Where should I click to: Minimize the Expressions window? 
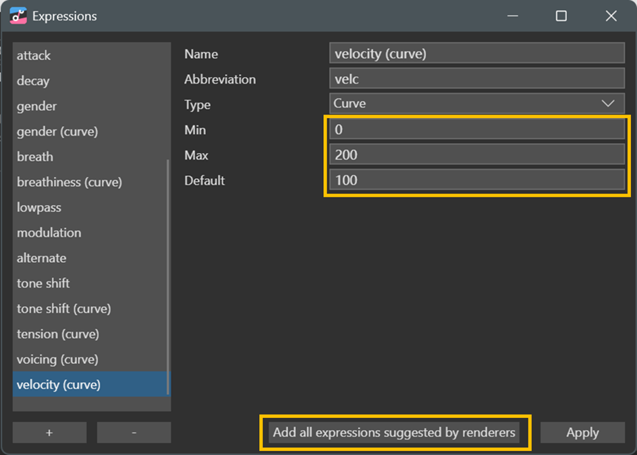pyautogui.click(x=513, y=16)
